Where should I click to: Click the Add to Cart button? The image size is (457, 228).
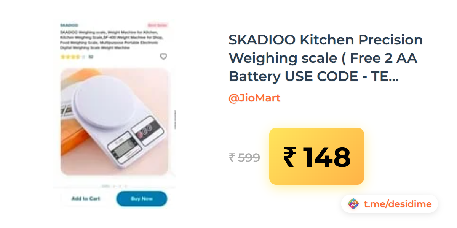(x=86, y=199)
